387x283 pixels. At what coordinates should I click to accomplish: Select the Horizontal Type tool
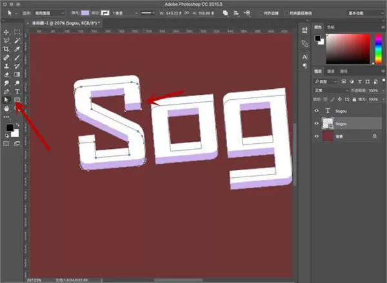click(x=17, y=92)
